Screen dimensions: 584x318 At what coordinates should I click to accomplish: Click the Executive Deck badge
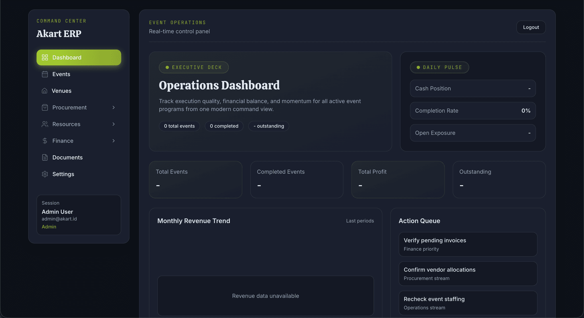tap(194, 67)
